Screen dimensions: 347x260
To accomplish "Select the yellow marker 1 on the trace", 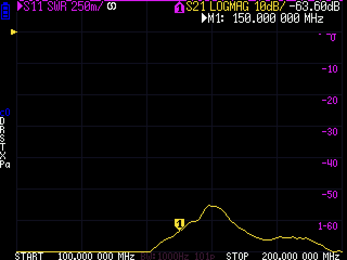I will tap(179, 224).
